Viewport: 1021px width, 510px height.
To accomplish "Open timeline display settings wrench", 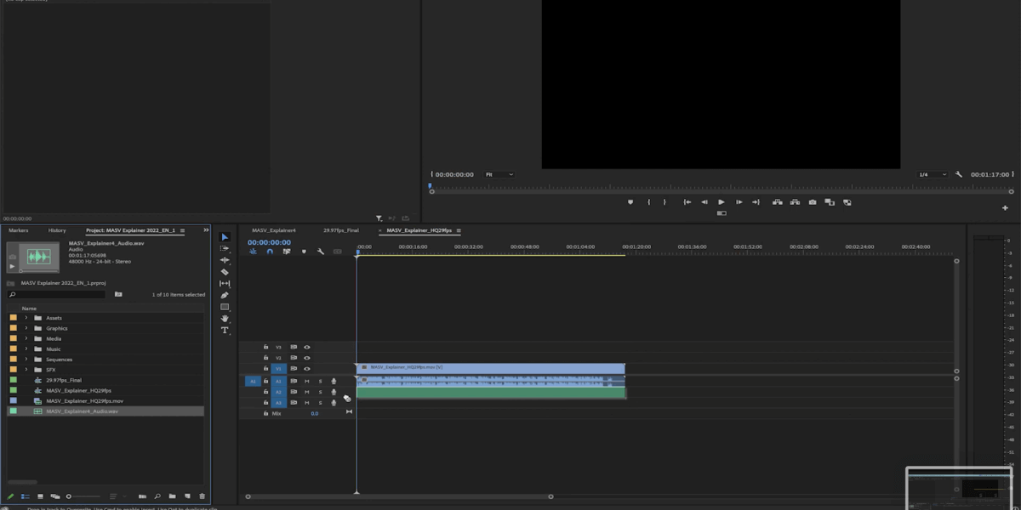I will [321, 252].
